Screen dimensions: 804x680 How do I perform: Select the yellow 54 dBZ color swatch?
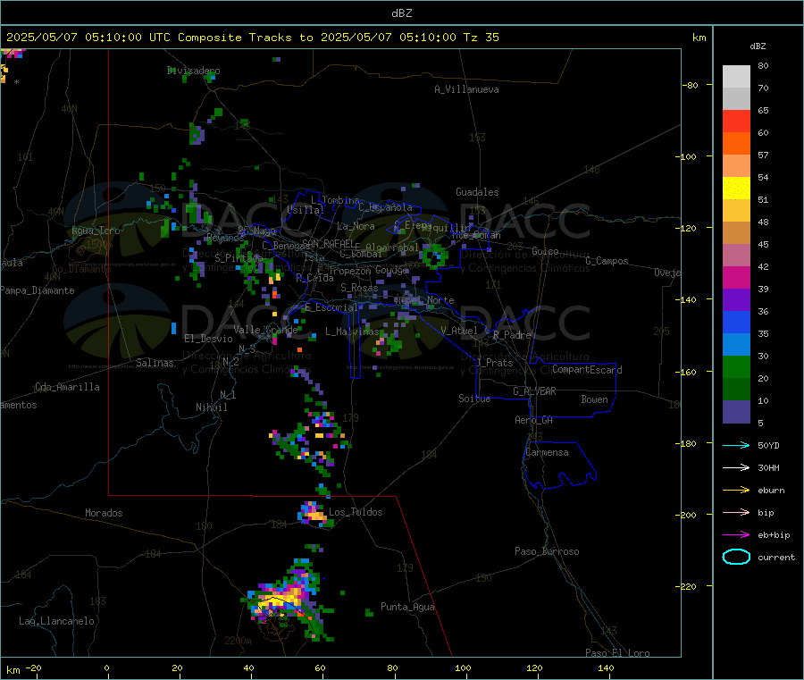tap(736, 189)
